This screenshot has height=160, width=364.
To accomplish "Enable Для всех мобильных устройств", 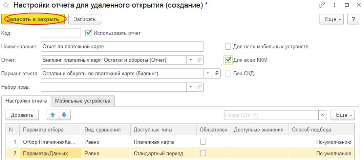I will [x=228, y=46].
